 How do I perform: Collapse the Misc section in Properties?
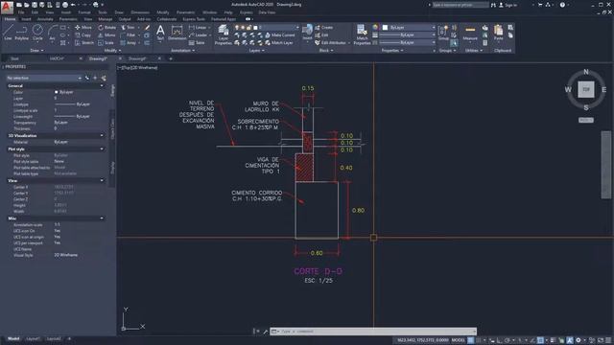point(102,218)
